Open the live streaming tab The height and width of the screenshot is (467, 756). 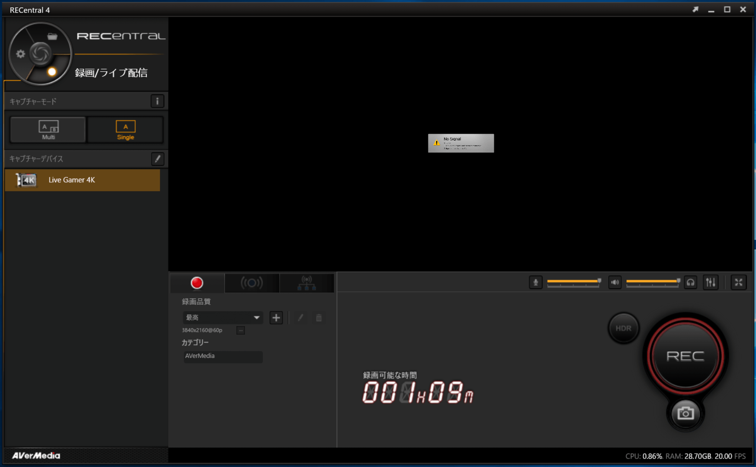coord(252,283)
